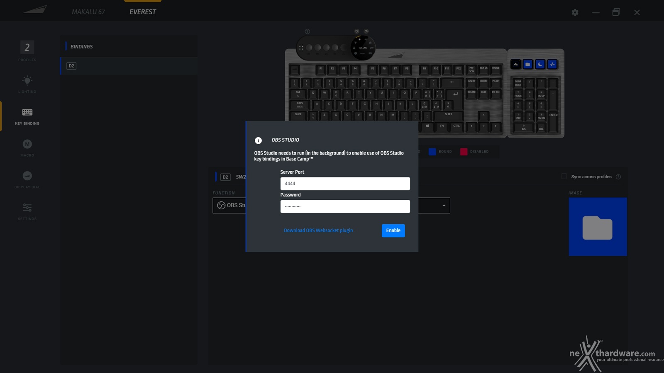Expand the Function dropdown arrow
Screen dimensions: 664x373
(x=444, y=206)
